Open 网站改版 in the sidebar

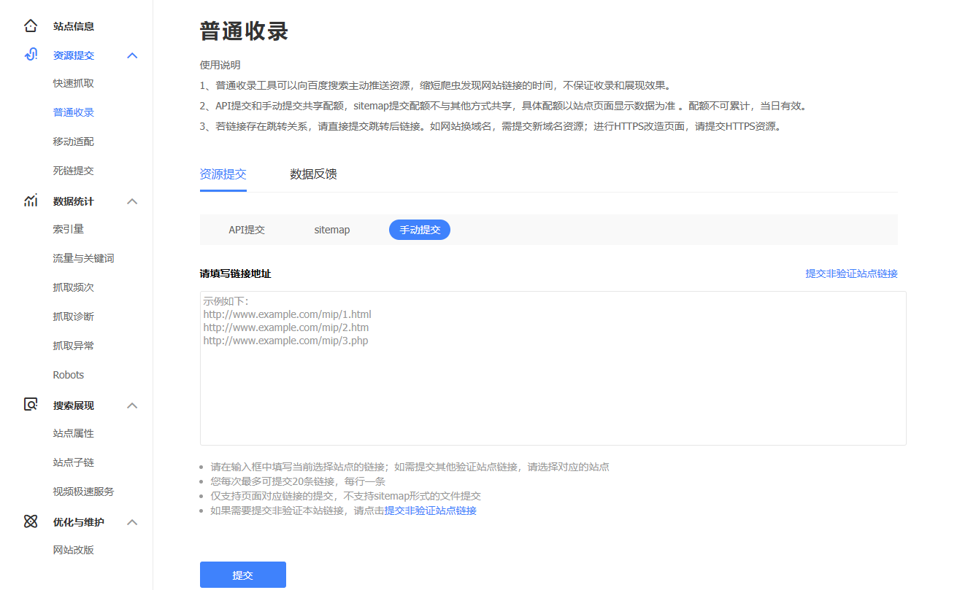[x=74, y=550]
